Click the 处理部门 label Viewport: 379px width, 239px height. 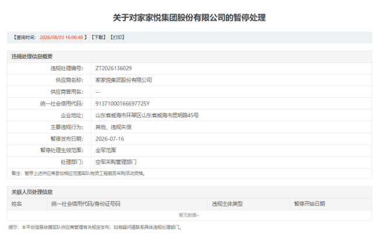pos(72,162)
